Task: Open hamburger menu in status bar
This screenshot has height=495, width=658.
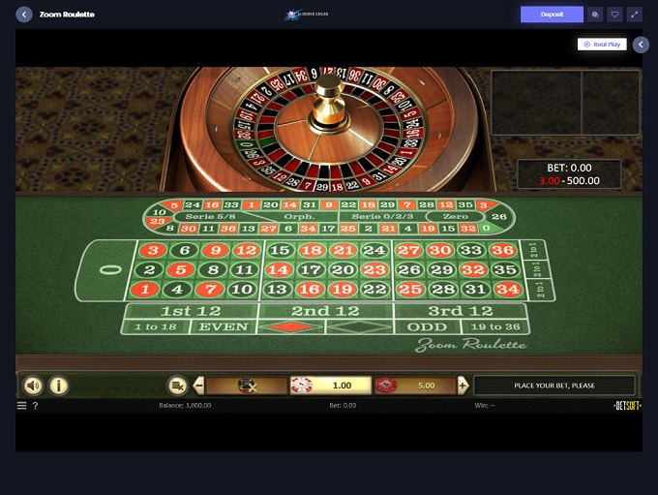Action: coord(21,406)
